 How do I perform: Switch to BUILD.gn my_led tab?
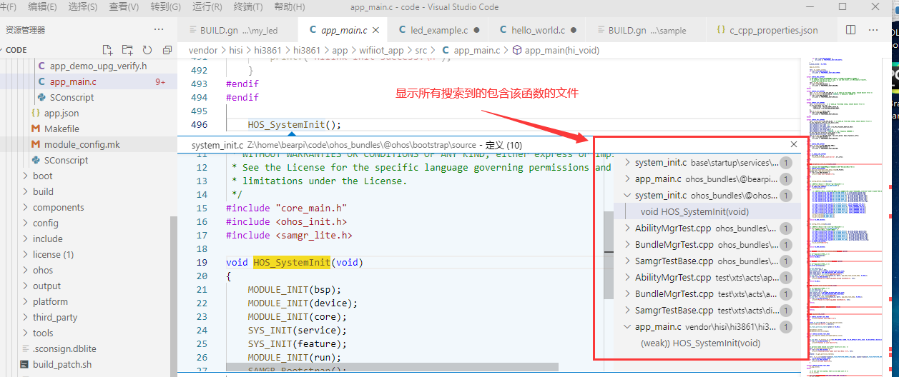(x=238, y=30)
